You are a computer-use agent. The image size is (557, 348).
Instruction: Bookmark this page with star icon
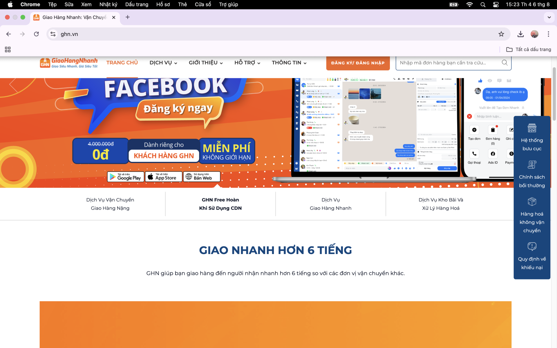click(x=501, y=34)
